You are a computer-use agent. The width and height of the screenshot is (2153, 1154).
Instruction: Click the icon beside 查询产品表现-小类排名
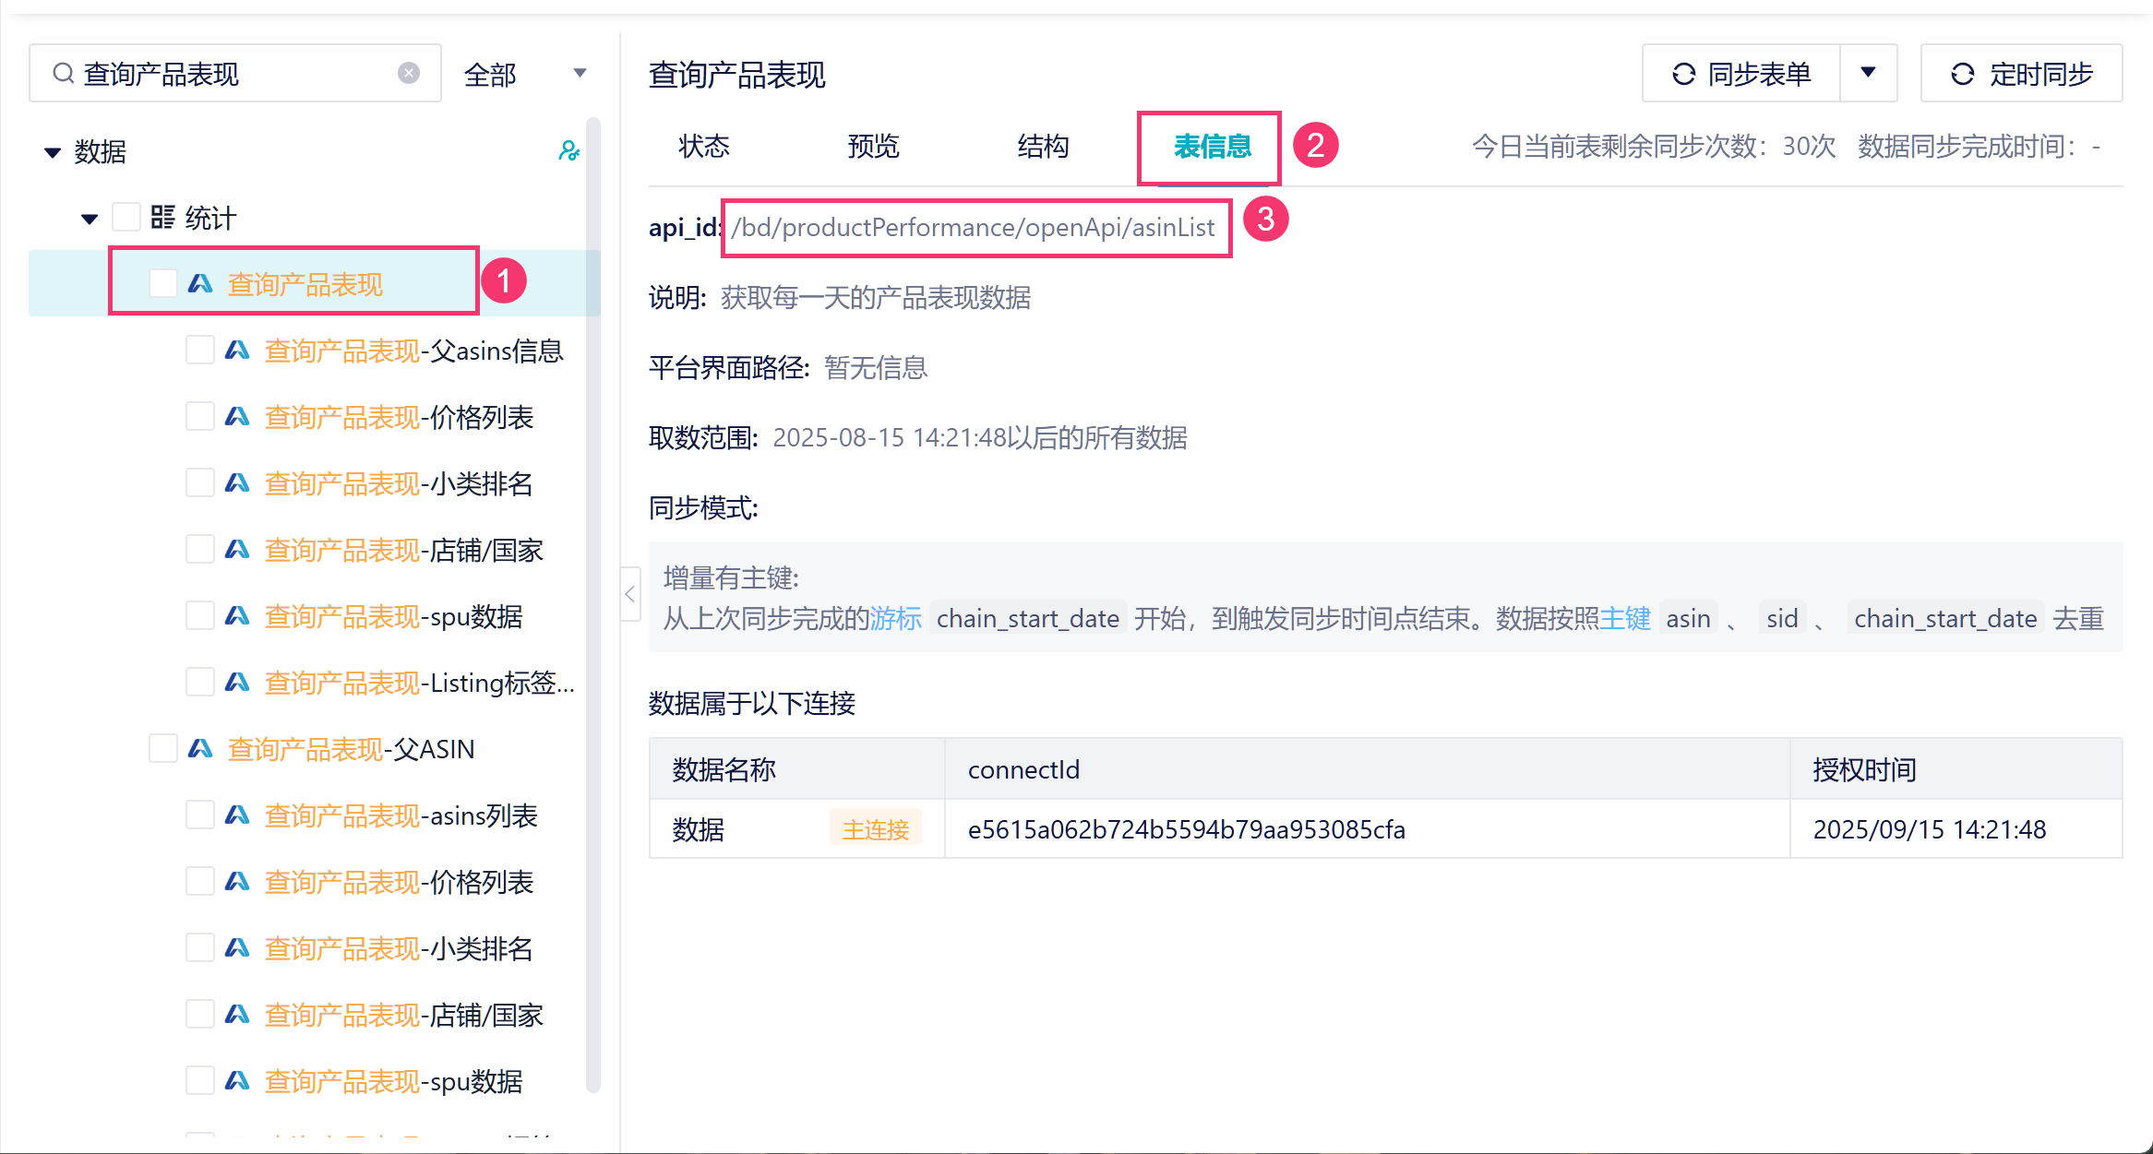(x=237, y=482)
